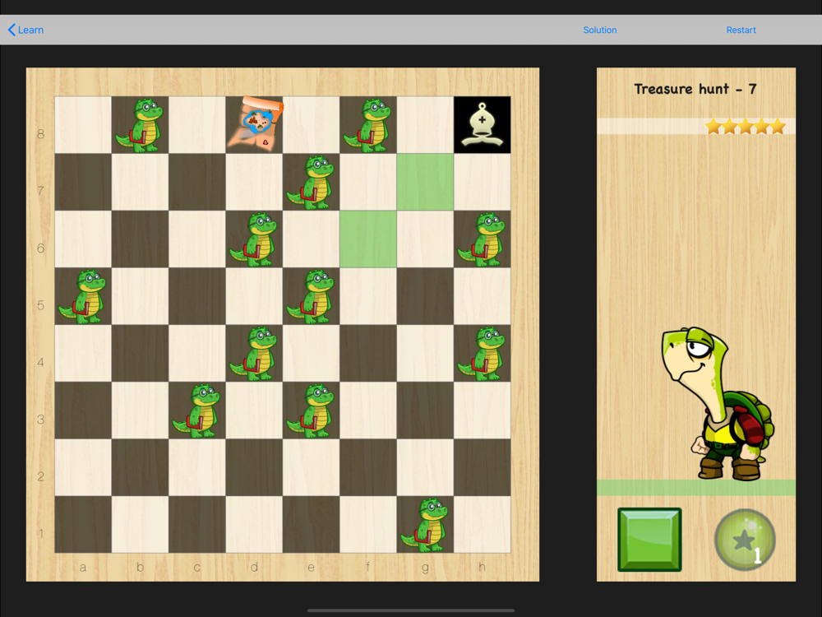Click the crocodile on e3
Screen dimensions: 822x617
click(x=311, y=411)
